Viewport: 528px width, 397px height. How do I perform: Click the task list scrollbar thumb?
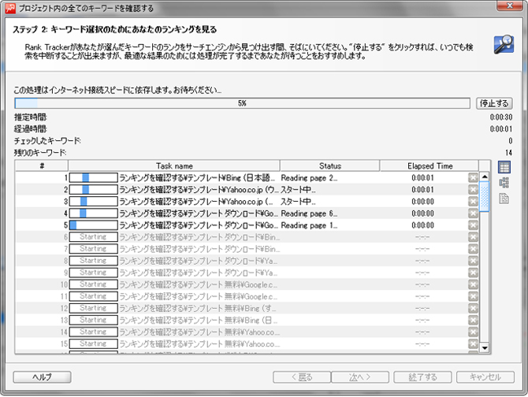click(484, 196)
